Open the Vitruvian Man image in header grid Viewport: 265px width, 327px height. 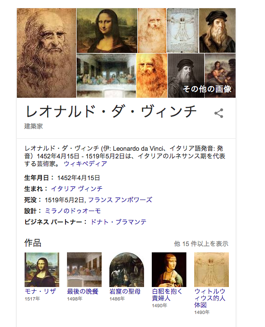183,30
